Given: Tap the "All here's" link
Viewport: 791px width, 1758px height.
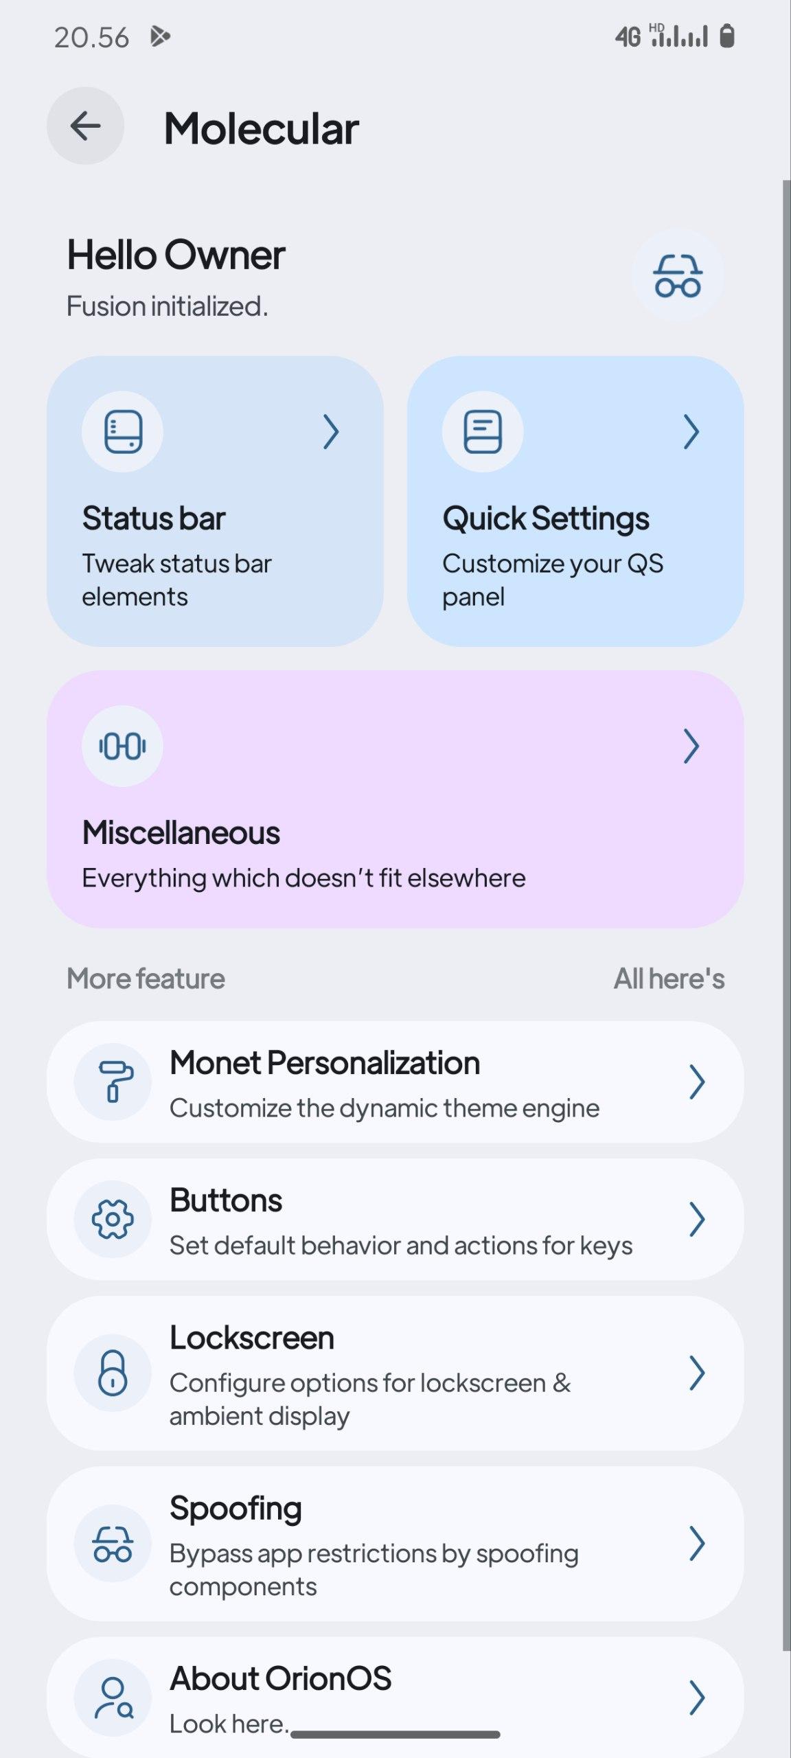Looking at the screenshot, I should 669,979.
